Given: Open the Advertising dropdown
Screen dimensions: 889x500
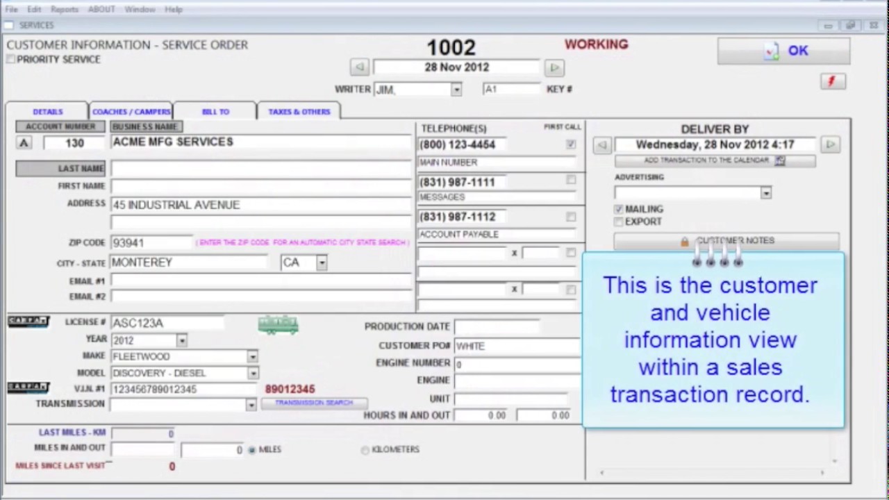Looking at the screenshot, I should (x=765, y=193).
